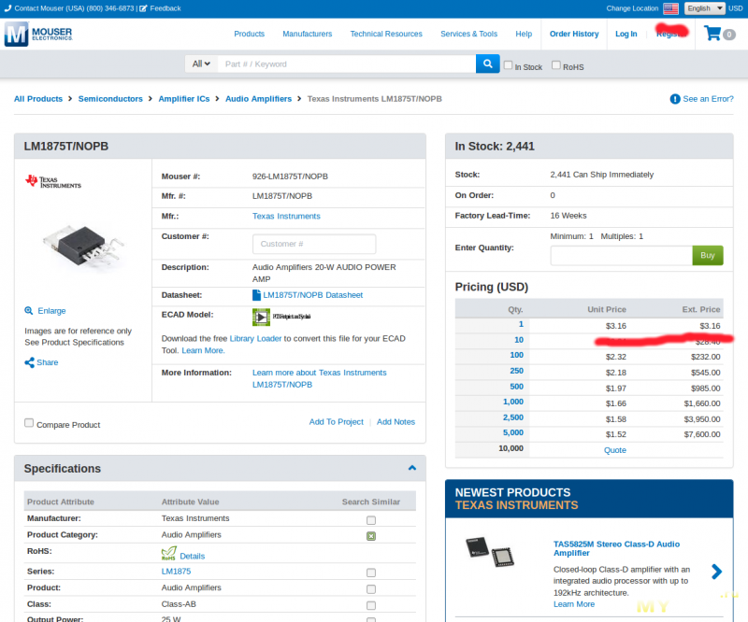This screenshot has width=748, height=622.
Task: Open Order History
Action: (574, 34)
